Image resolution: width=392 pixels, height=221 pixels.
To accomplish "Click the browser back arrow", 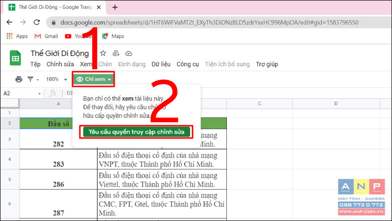I will pyautogui.click(x=9, y=22).
